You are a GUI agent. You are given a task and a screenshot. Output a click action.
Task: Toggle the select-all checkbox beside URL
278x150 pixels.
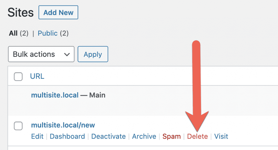(18, 77)
